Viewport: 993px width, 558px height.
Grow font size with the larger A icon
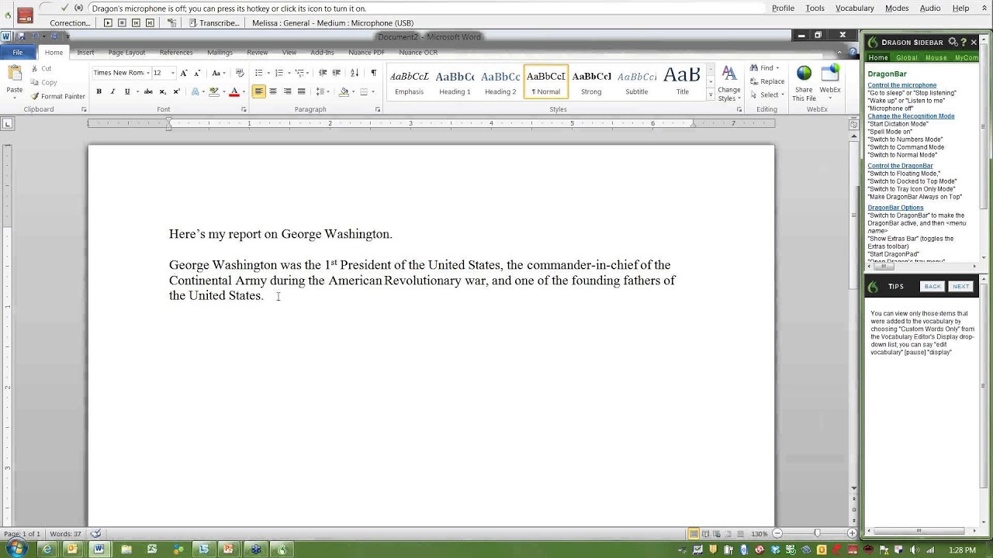(x=184, y=73)
